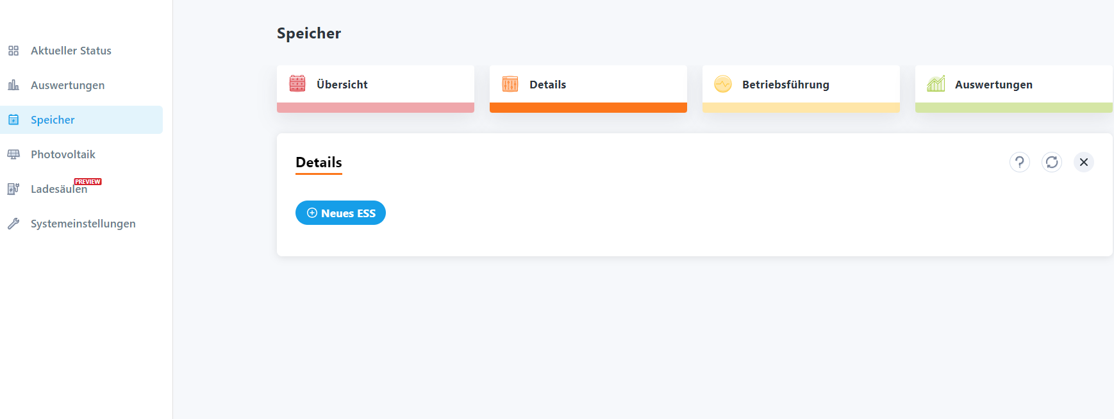
Task: Close the Details panel
Action: [x=1083, y=162]
